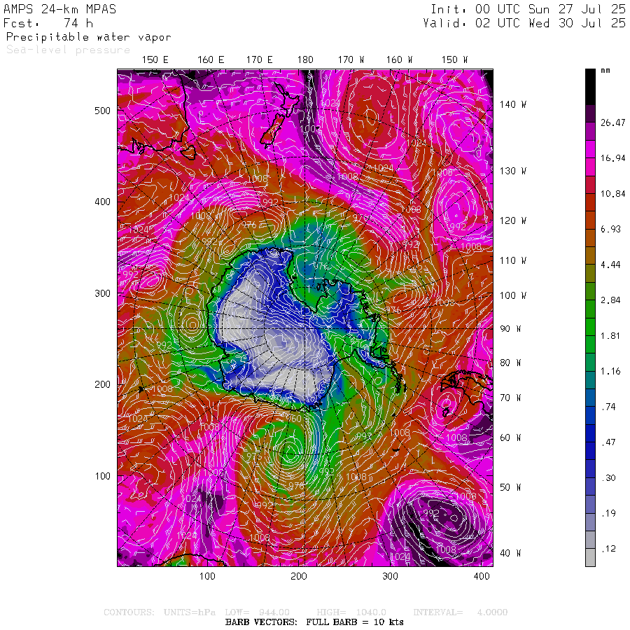Click the '160 W' longitude label
This screenshot has height=630, width=630.
click(399, 59)
